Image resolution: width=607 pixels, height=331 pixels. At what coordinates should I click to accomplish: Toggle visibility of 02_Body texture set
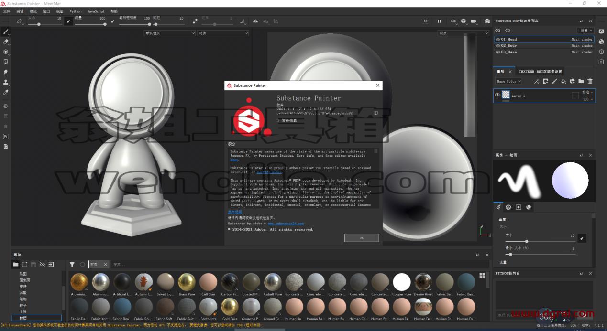[498, 45]
